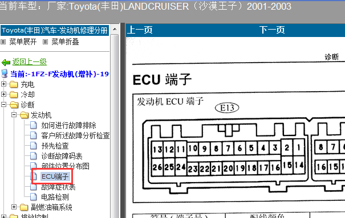Click the page icon beside 诊断故障码表
Image resolution: width=345 pixels, height=218 pixels.
coord(34,155)
